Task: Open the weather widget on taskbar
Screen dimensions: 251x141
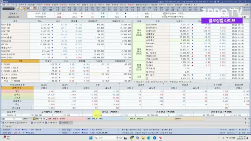Action: [6, 137]
